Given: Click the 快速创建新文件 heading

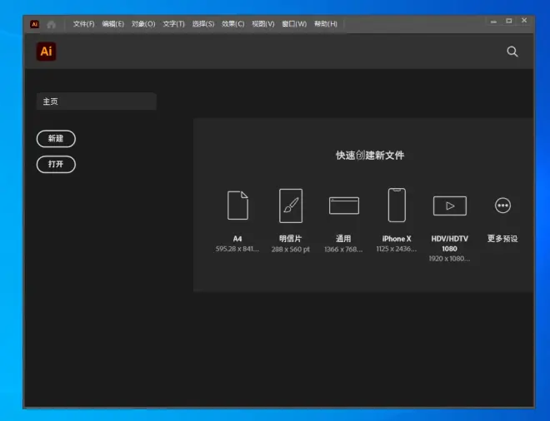Looking at the screenshot, I should coord(370,155).
